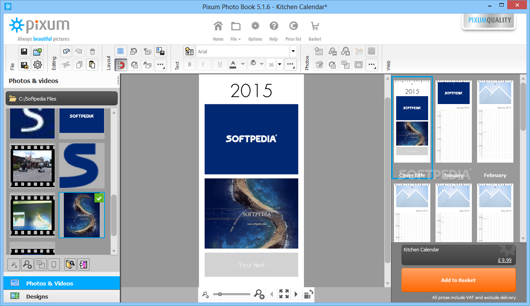Click the zoom slider below the page
The height and width of the screenshot is (306, 530).
[232, 294]
